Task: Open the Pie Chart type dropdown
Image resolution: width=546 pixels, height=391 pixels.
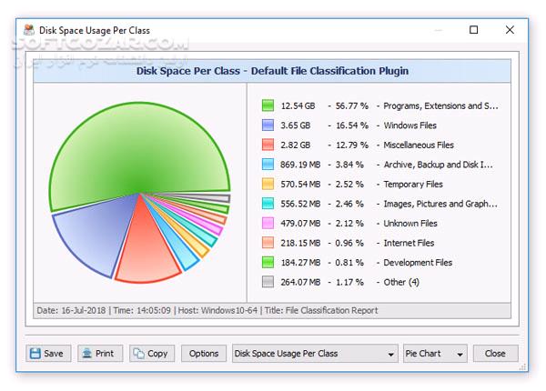Action: click(435, 354)
